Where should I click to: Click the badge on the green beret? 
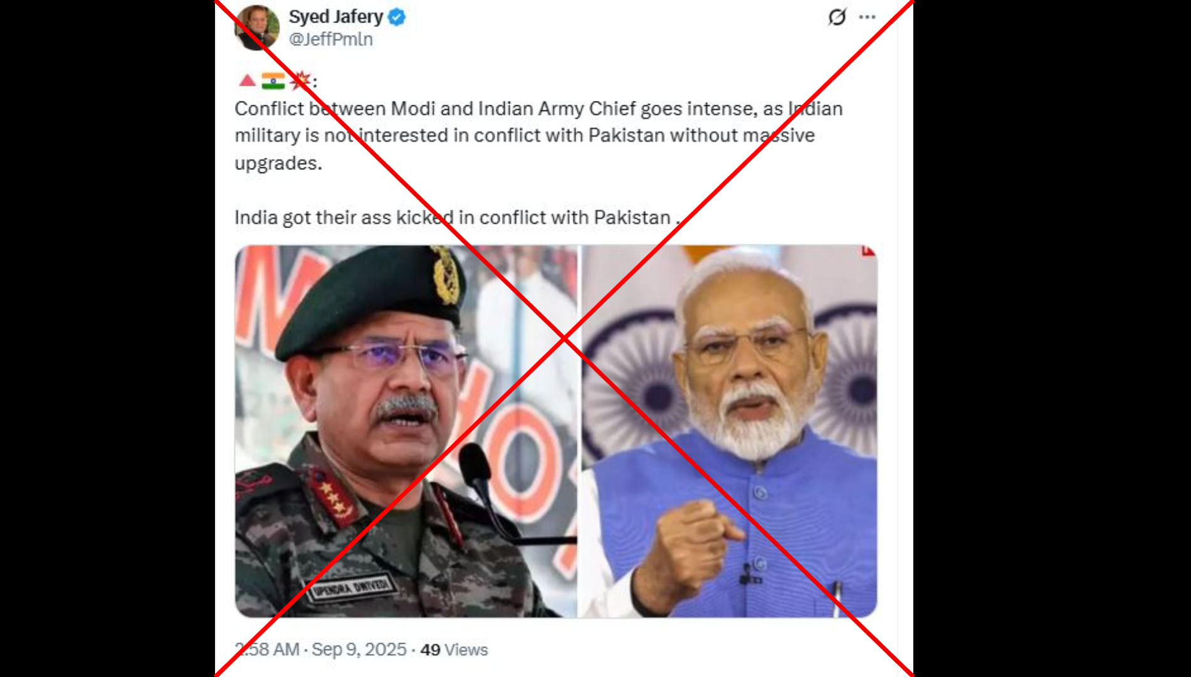[446, 275]
